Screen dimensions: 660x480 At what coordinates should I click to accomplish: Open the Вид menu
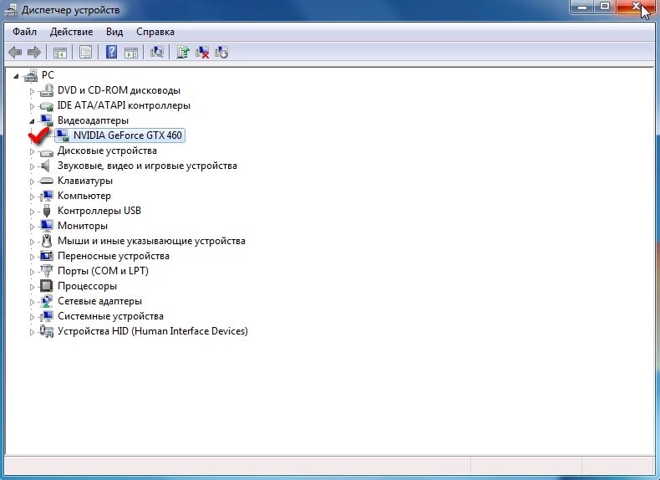point(114,32)
